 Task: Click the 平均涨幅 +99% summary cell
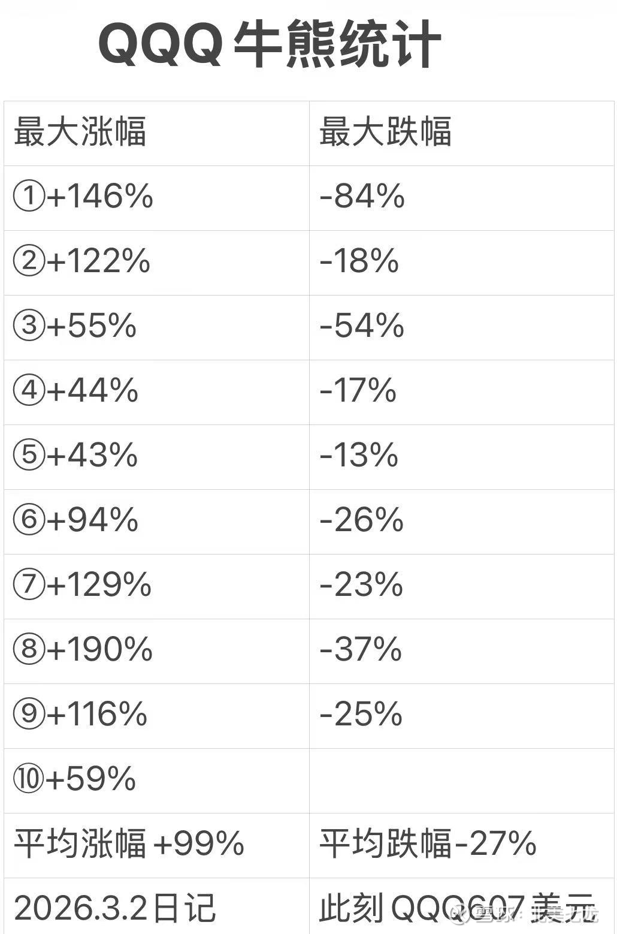pyautogui.click(x=129, y=844)
